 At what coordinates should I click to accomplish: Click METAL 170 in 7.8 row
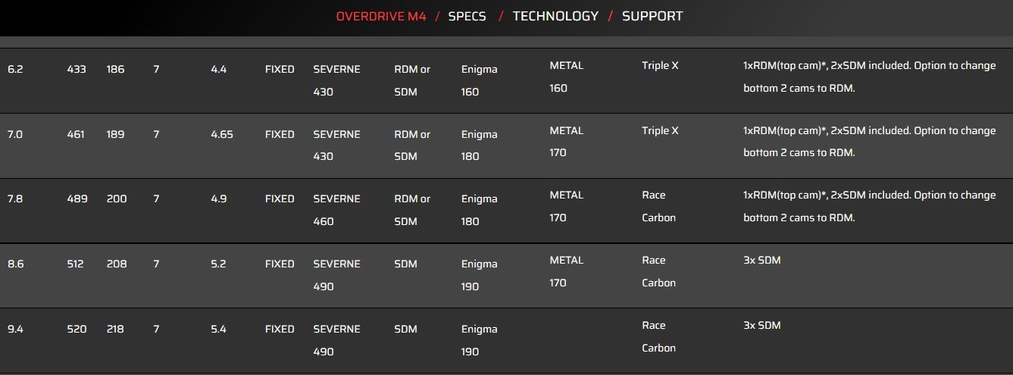[567, 206]
